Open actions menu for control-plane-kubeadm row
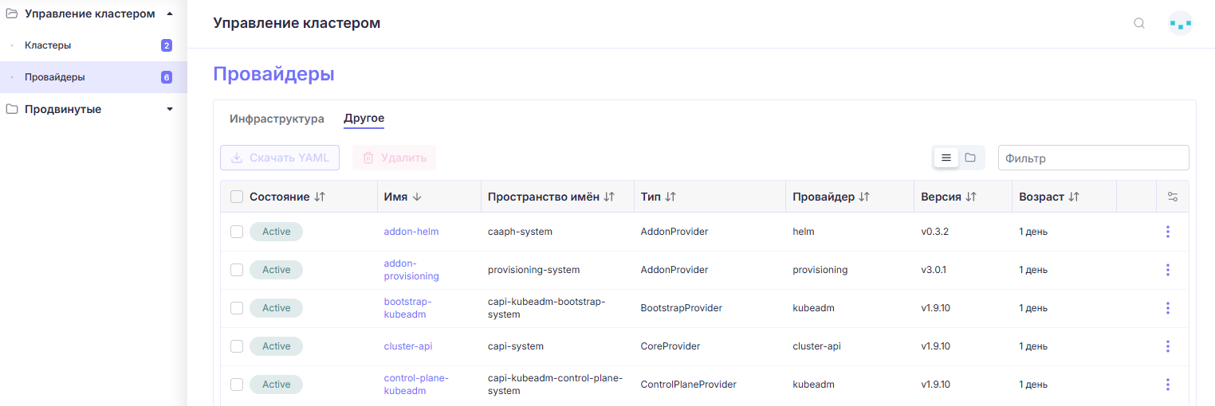This screenshot has height=406, width=1215. coord(1168,385)
